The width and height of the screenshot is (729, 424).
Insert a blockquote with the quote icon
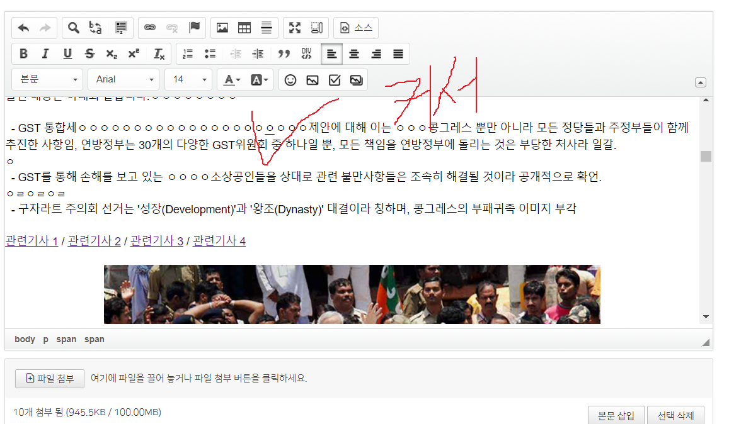284,54
